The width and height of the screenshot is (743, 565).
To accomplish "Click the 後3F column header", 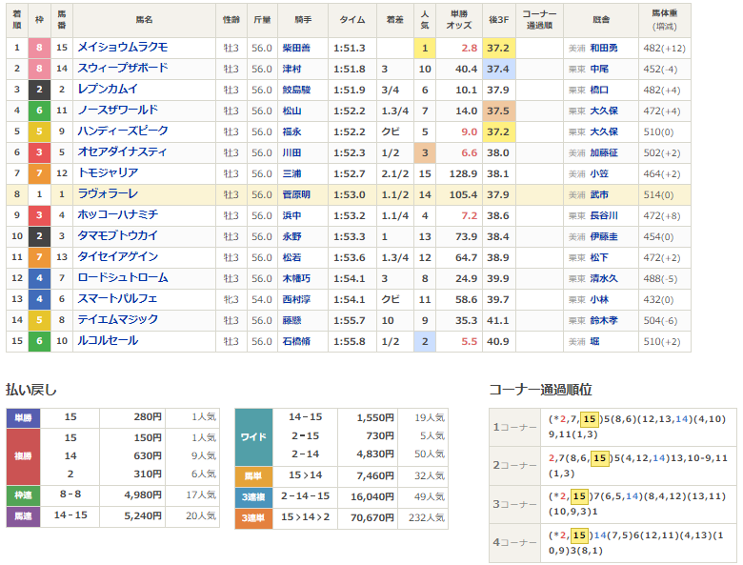I will [498, 20].
